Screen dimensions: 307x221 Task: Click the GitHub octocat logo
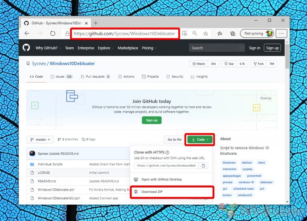27,48
